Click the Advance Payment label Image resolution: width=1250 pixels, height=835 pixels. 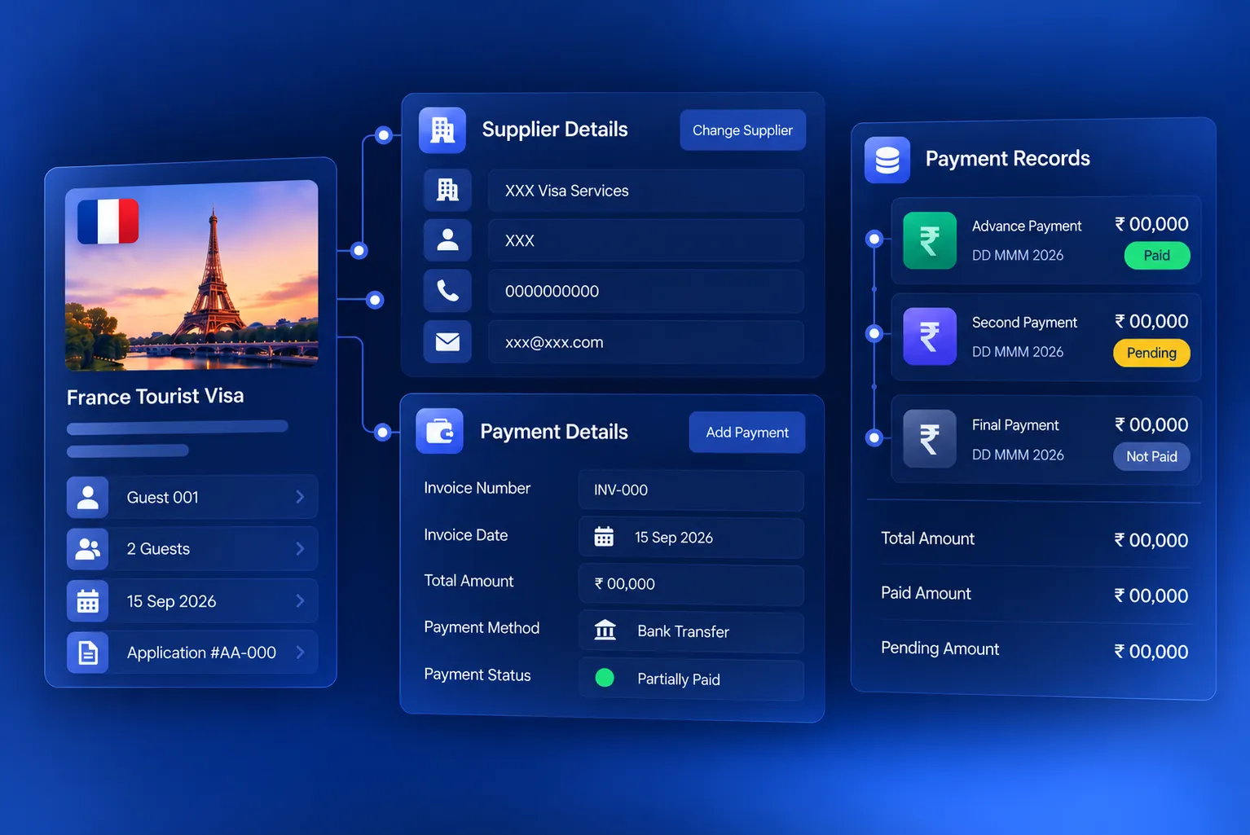(x=1027, y=226)
